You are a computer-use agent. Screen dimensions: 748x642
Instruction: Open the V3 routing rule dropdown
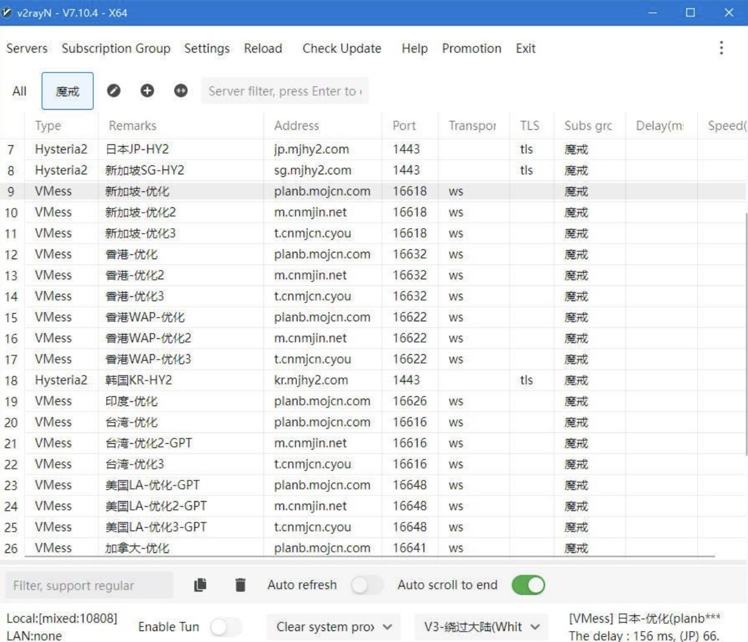(482, 627)
